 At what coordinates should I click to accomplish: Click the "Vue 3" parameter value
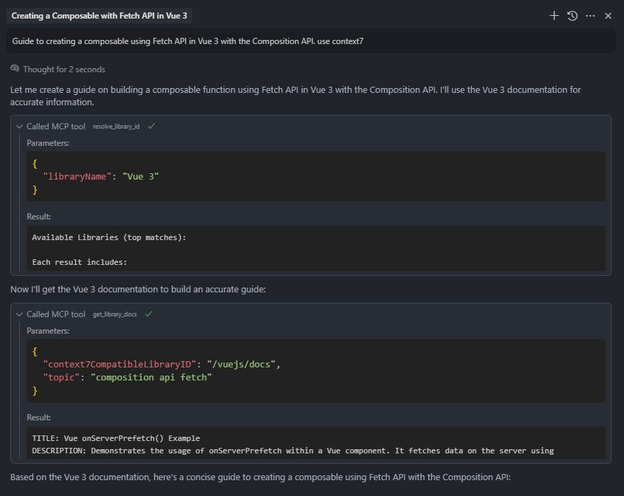(140, 177)
